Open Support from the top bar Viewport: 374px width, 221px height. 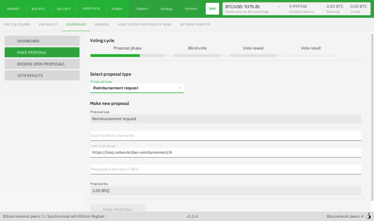pyautogui.click(x=142, y=9)
